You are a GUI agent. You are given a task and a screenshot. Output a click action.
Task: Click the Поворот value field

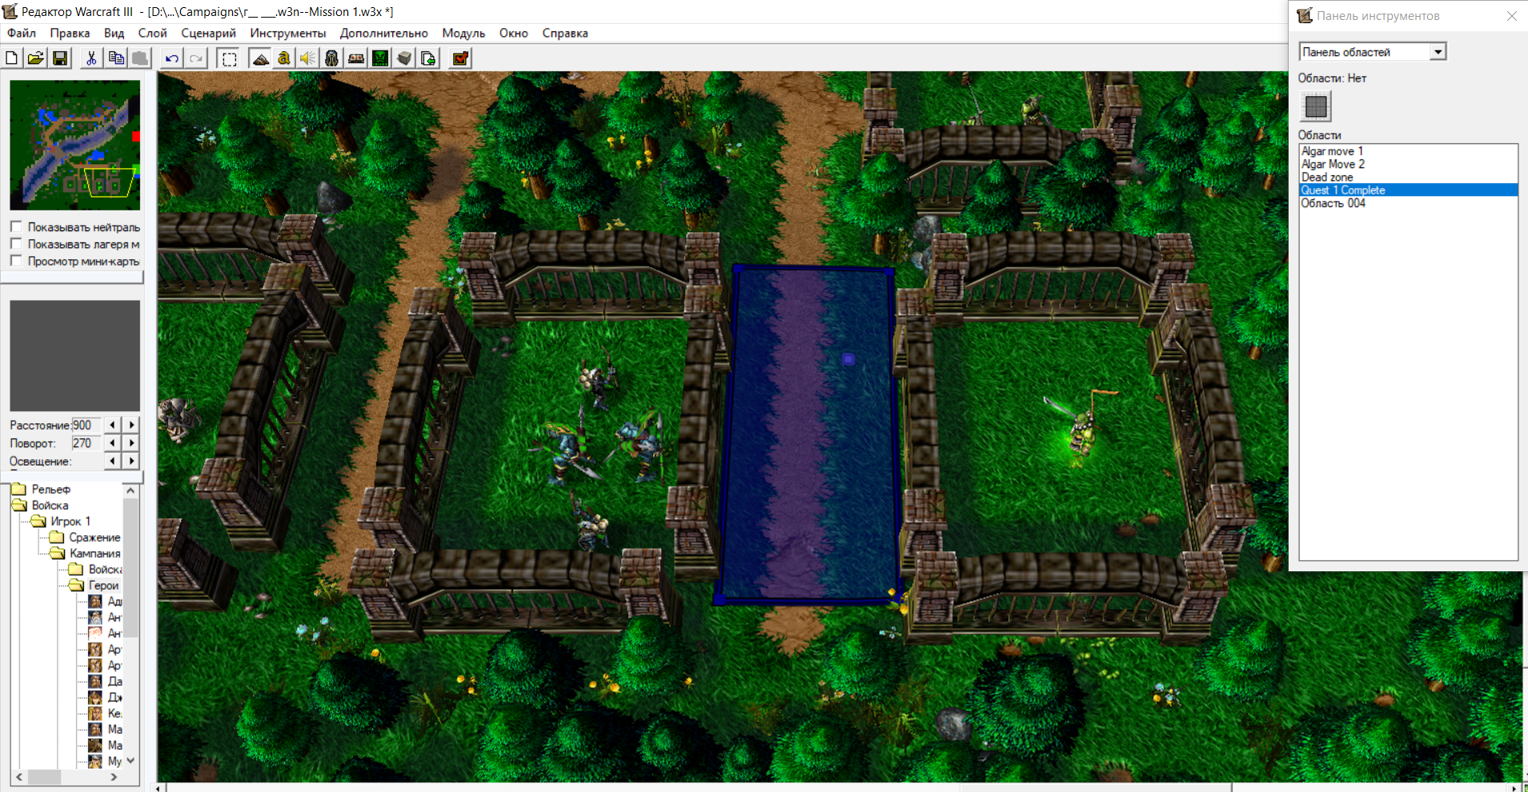click(86, 442)
